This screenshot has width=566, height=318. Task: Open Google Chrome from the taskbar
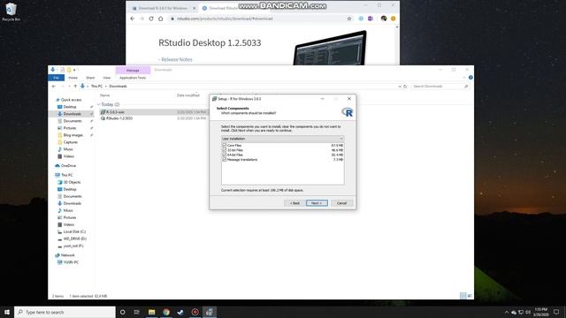point(166,312)
